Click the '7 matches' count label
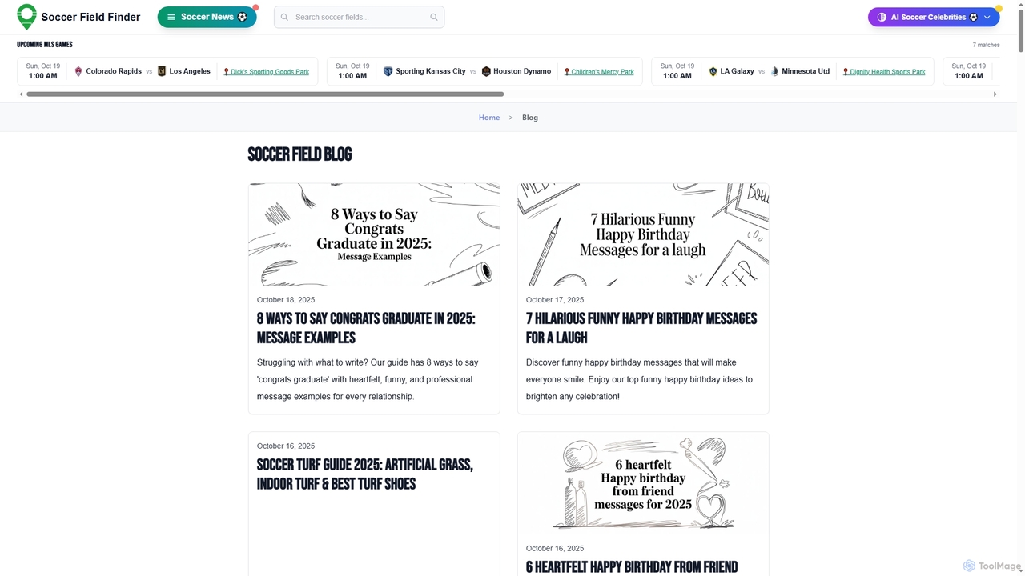1025x576 pixels. click(986, 45)
